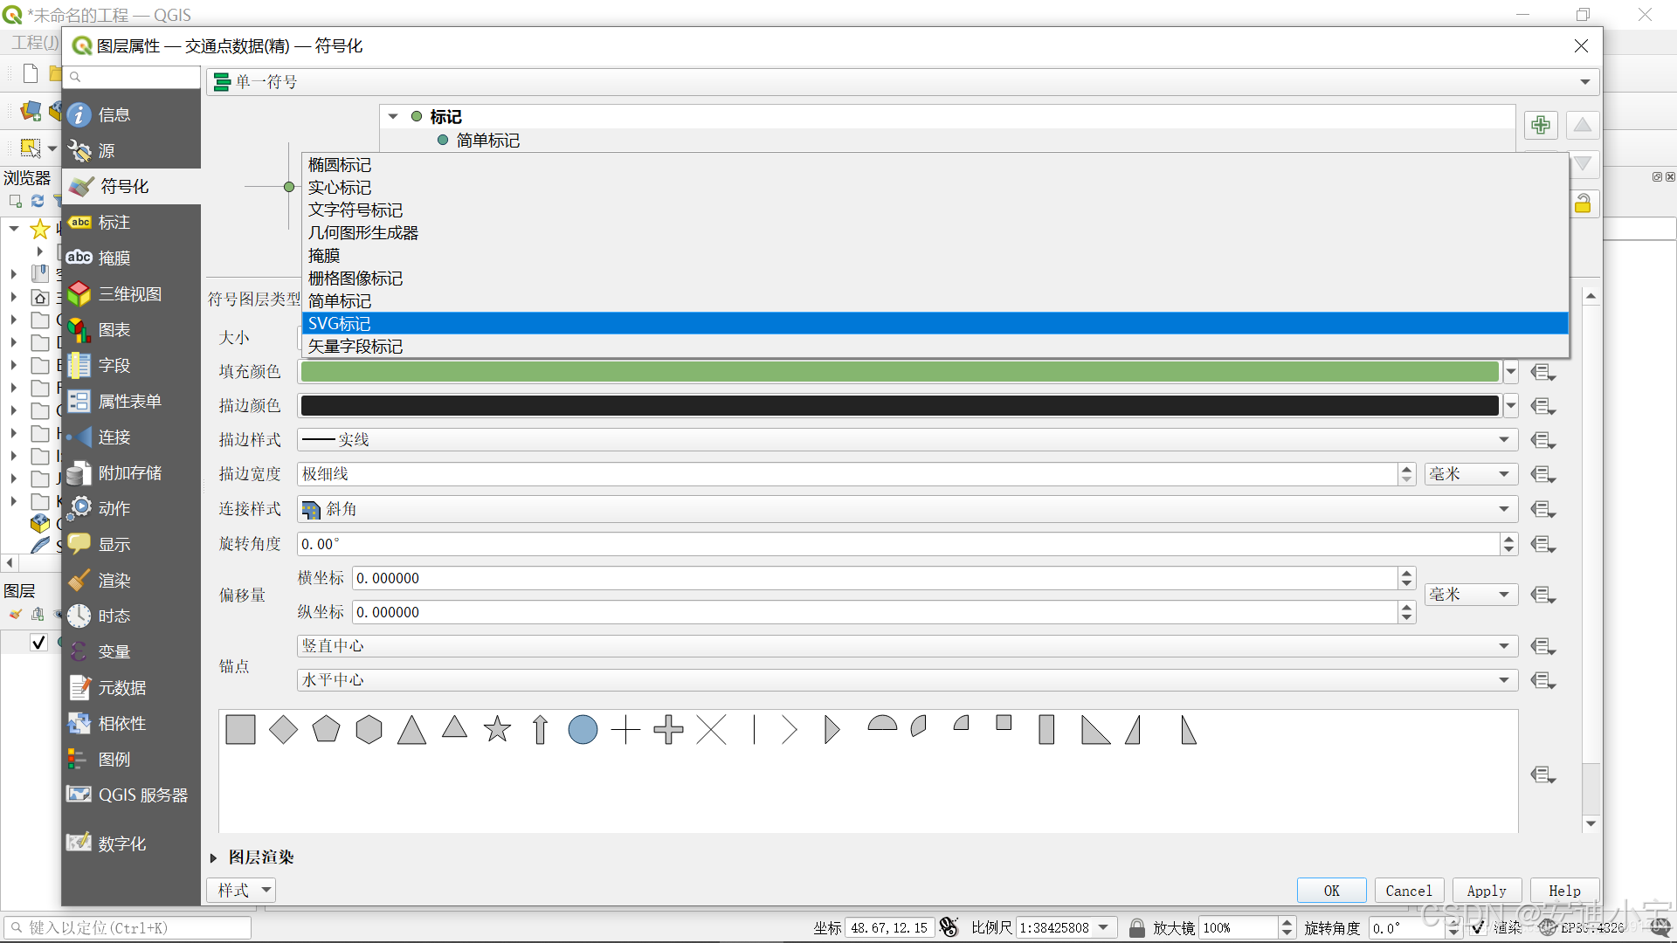Image resolution: width=1677 pixels, height=943 pixels.
Task: Click the green fill color swatch
Action: (900, 372)
